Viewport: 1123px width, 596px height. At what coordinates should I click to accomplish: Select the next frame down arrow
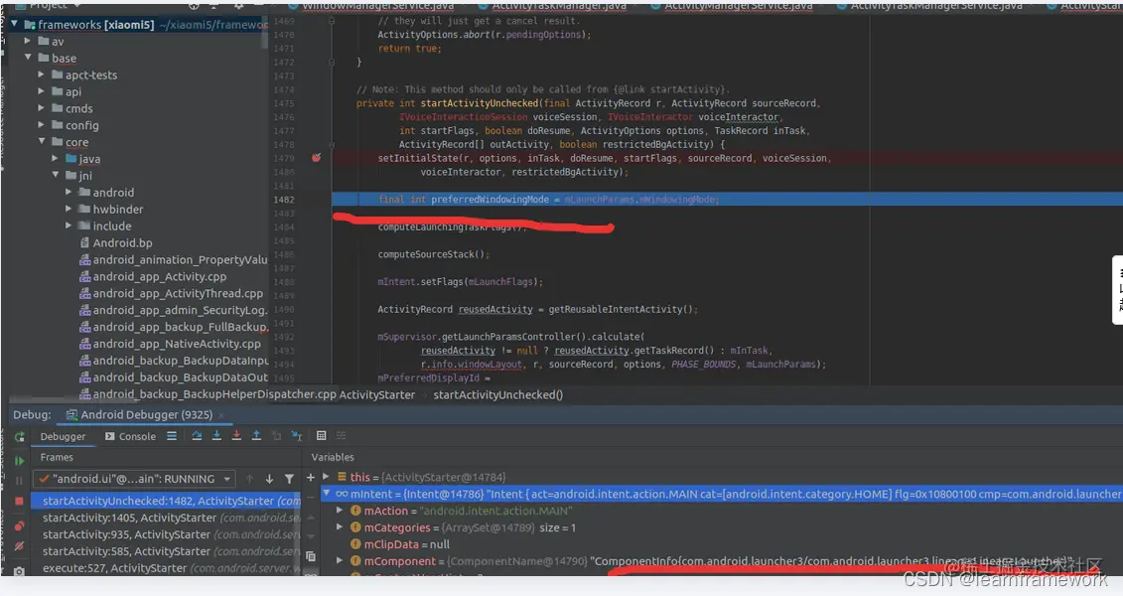click(269, 479)
